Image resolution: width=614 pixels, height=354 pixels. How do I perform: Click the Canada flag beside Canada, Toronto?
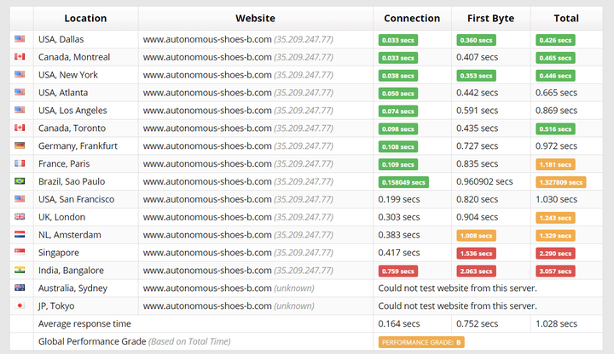pos(20,128)
